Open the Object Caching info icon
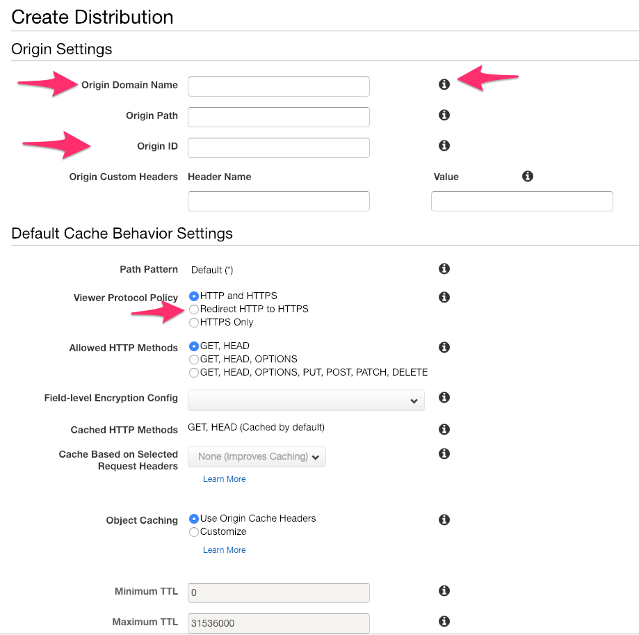639x635 pixels. click(444, 520)
